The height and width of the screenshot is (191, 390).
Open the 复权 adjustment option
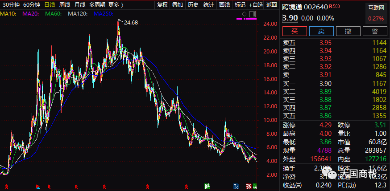(x=162, y=4)
